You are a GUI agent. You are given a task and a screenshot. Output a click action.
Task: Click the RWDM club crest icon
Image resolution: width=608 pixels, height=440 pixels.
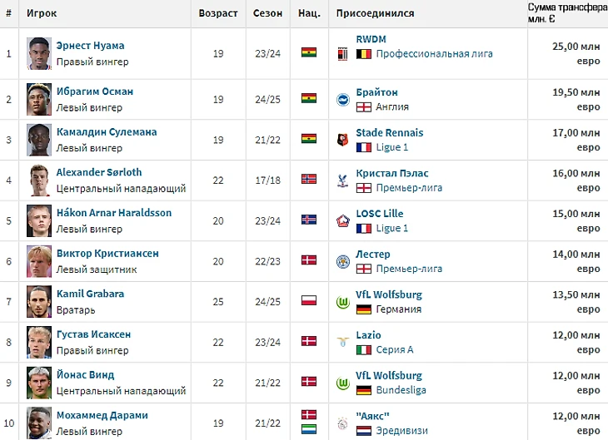341,53
